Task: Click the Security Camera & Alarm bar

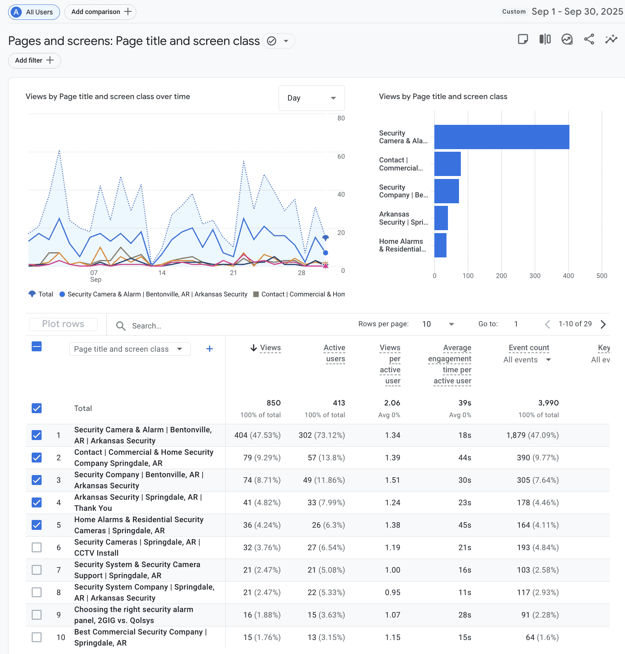Action: point(501,137)
